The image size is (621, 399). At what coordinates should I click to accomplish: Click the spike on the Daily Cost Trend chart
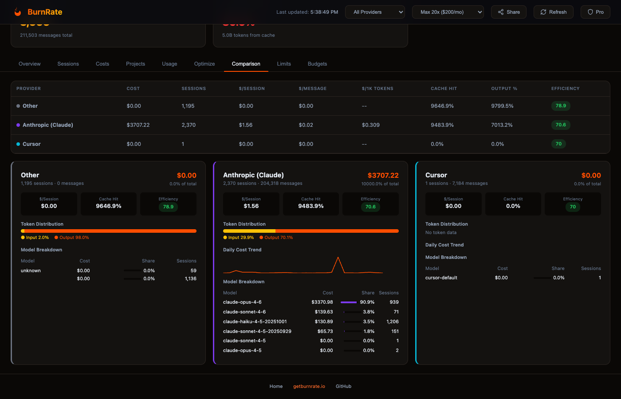tap(339, 257)
